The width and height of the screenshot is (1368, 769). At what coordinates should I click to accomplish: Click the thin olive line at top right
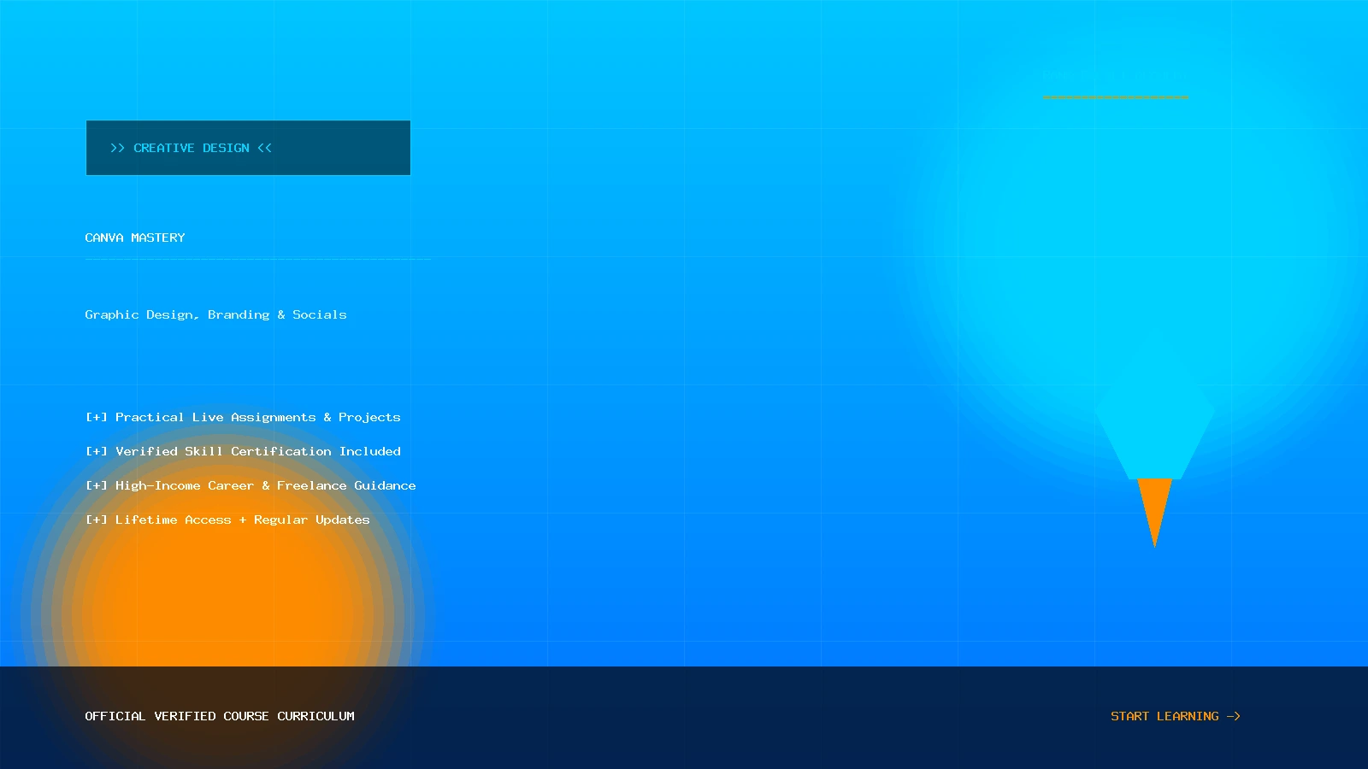(x=1116, y=97)
